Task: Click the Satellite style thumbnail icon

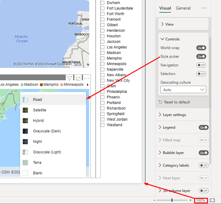Action: 25,110
